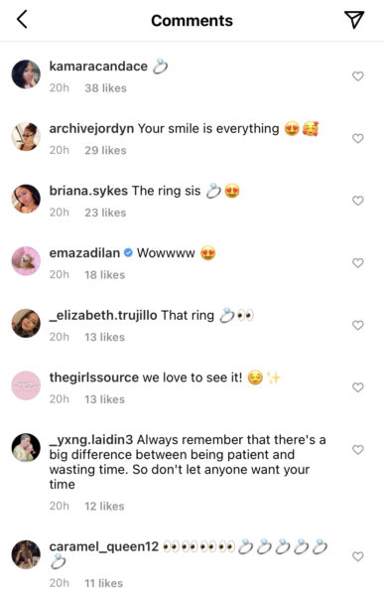Open _elizabeth.trujillo username link
The image size is (384, 596).
click(x=103, y=315)
